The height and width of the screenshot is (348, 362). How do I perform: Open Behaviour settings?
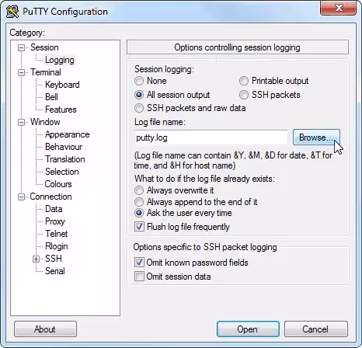[64, 147]
